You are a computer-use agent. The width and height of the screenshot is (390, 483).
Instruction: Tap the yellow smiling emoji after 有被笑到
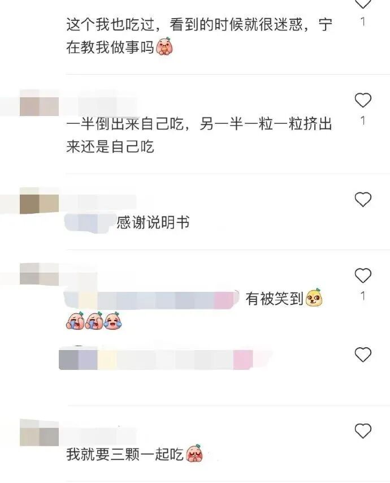(x=314, y=297)
